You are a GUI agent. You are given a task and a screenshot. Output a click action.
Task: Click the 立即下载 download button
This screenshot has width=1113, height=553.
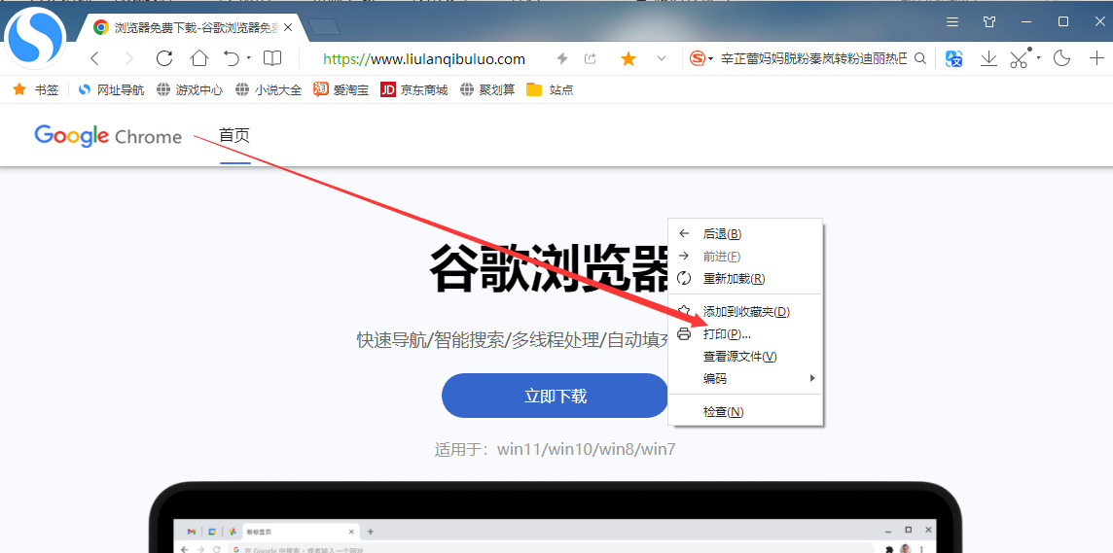coord(556,396)
